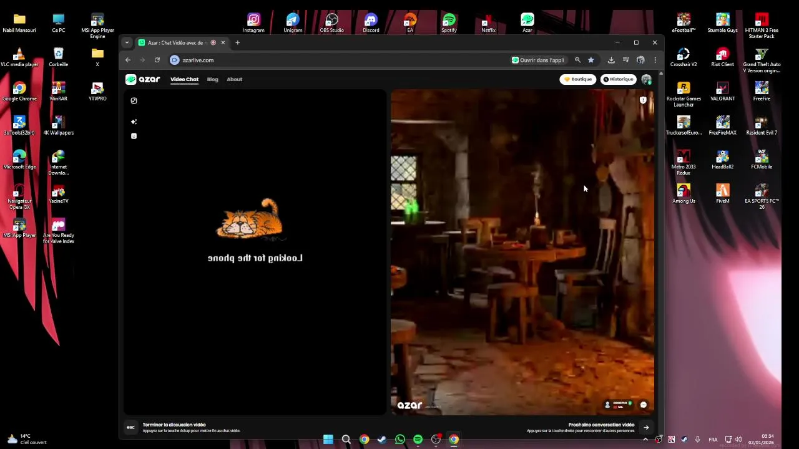Open the profile avatar menu

[x=646, y=79]
